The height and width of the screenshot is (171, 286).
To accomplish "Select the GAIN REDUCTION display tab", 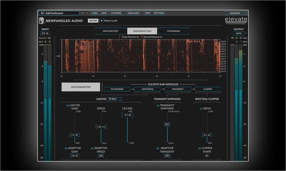I will (142, 31).
